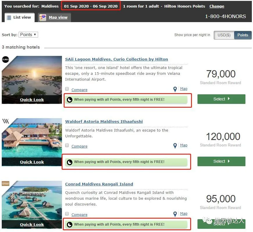This screenshot has width=253, height=232.
Task: Click the 79,000 points price
Action: click(221, 74)
